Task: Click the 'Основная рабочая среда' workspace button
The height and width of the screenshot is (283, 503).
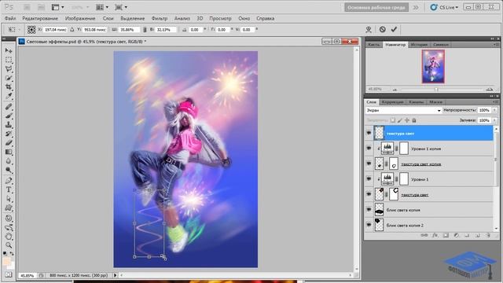Action: [376, 7]
